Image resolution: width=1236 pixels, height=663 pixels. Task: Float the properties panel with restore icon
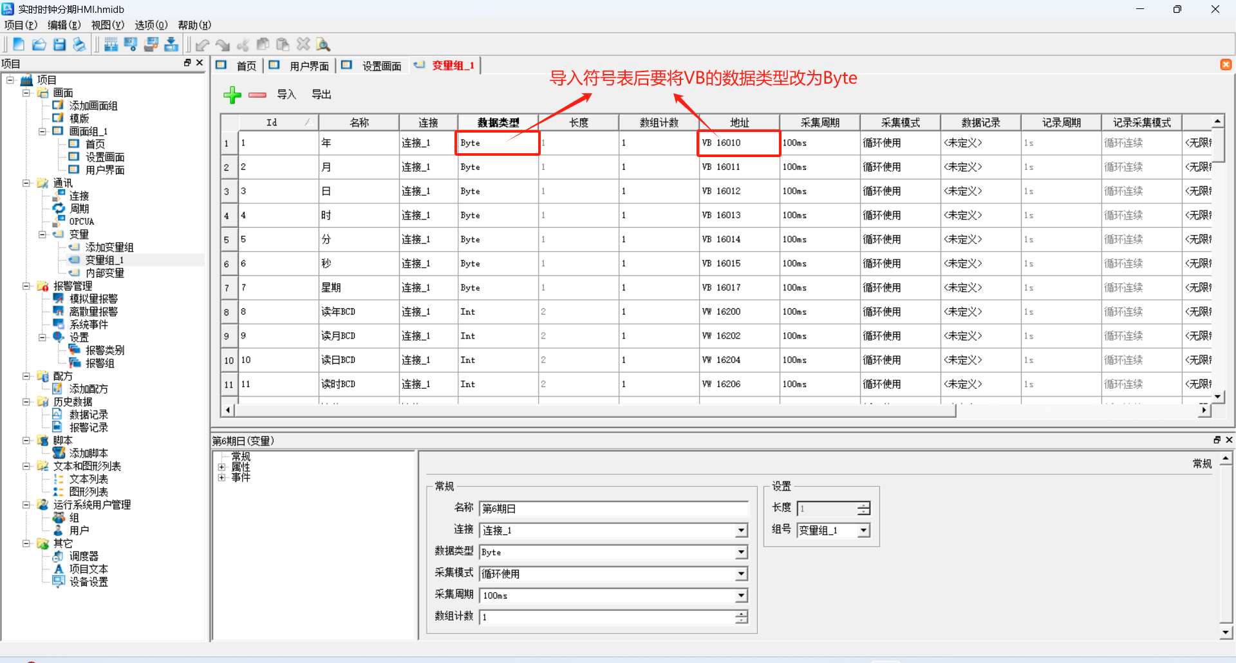1217,440
